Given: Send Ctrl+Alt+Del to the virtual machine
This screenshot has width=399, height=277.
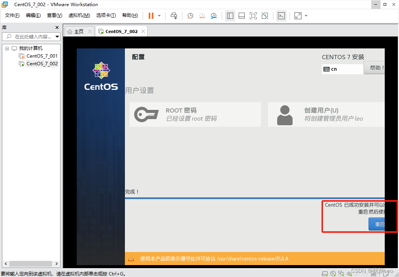Looking at the screenshot, I should [x=174, y=16].
